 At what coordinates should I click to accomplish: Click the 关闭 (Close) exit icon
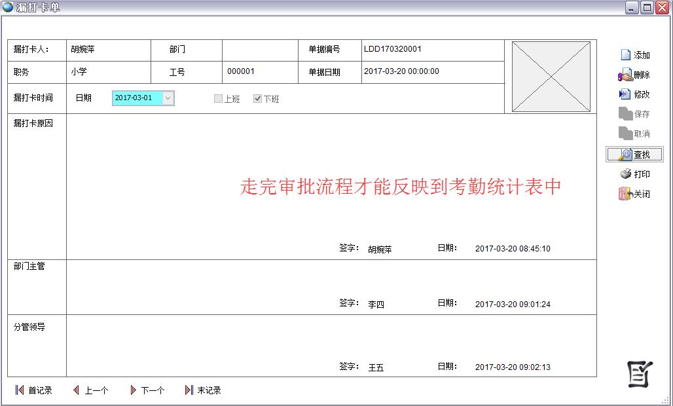pos(625,194)
